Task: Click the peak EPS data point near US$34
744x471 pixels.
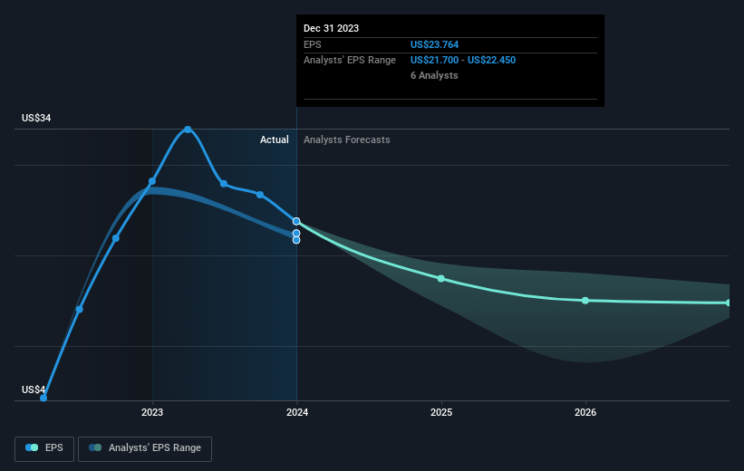Action: pyautogui.click(x=188, y=130)
